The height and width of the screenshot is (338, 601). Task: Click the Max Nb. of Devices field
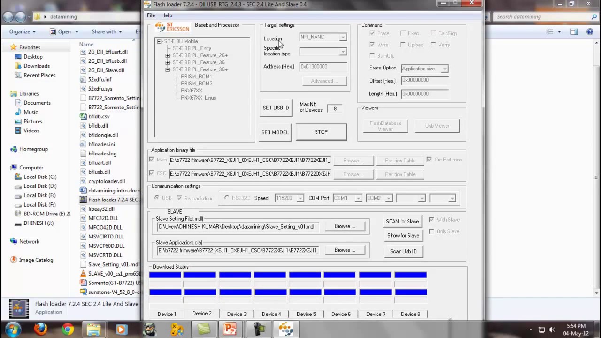[335, 109]
